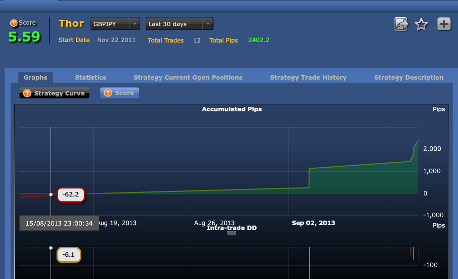This screenshot has width=458, height=279.
Task: Select the Strategy Curve graph button
Action: pyautogui.click(x=55, y=93)
